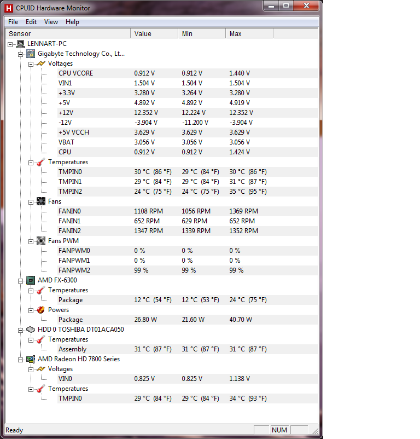420x439 pixels.
Task: Minimize the Hardware Monitor window
Action: (x=271, y=5)
